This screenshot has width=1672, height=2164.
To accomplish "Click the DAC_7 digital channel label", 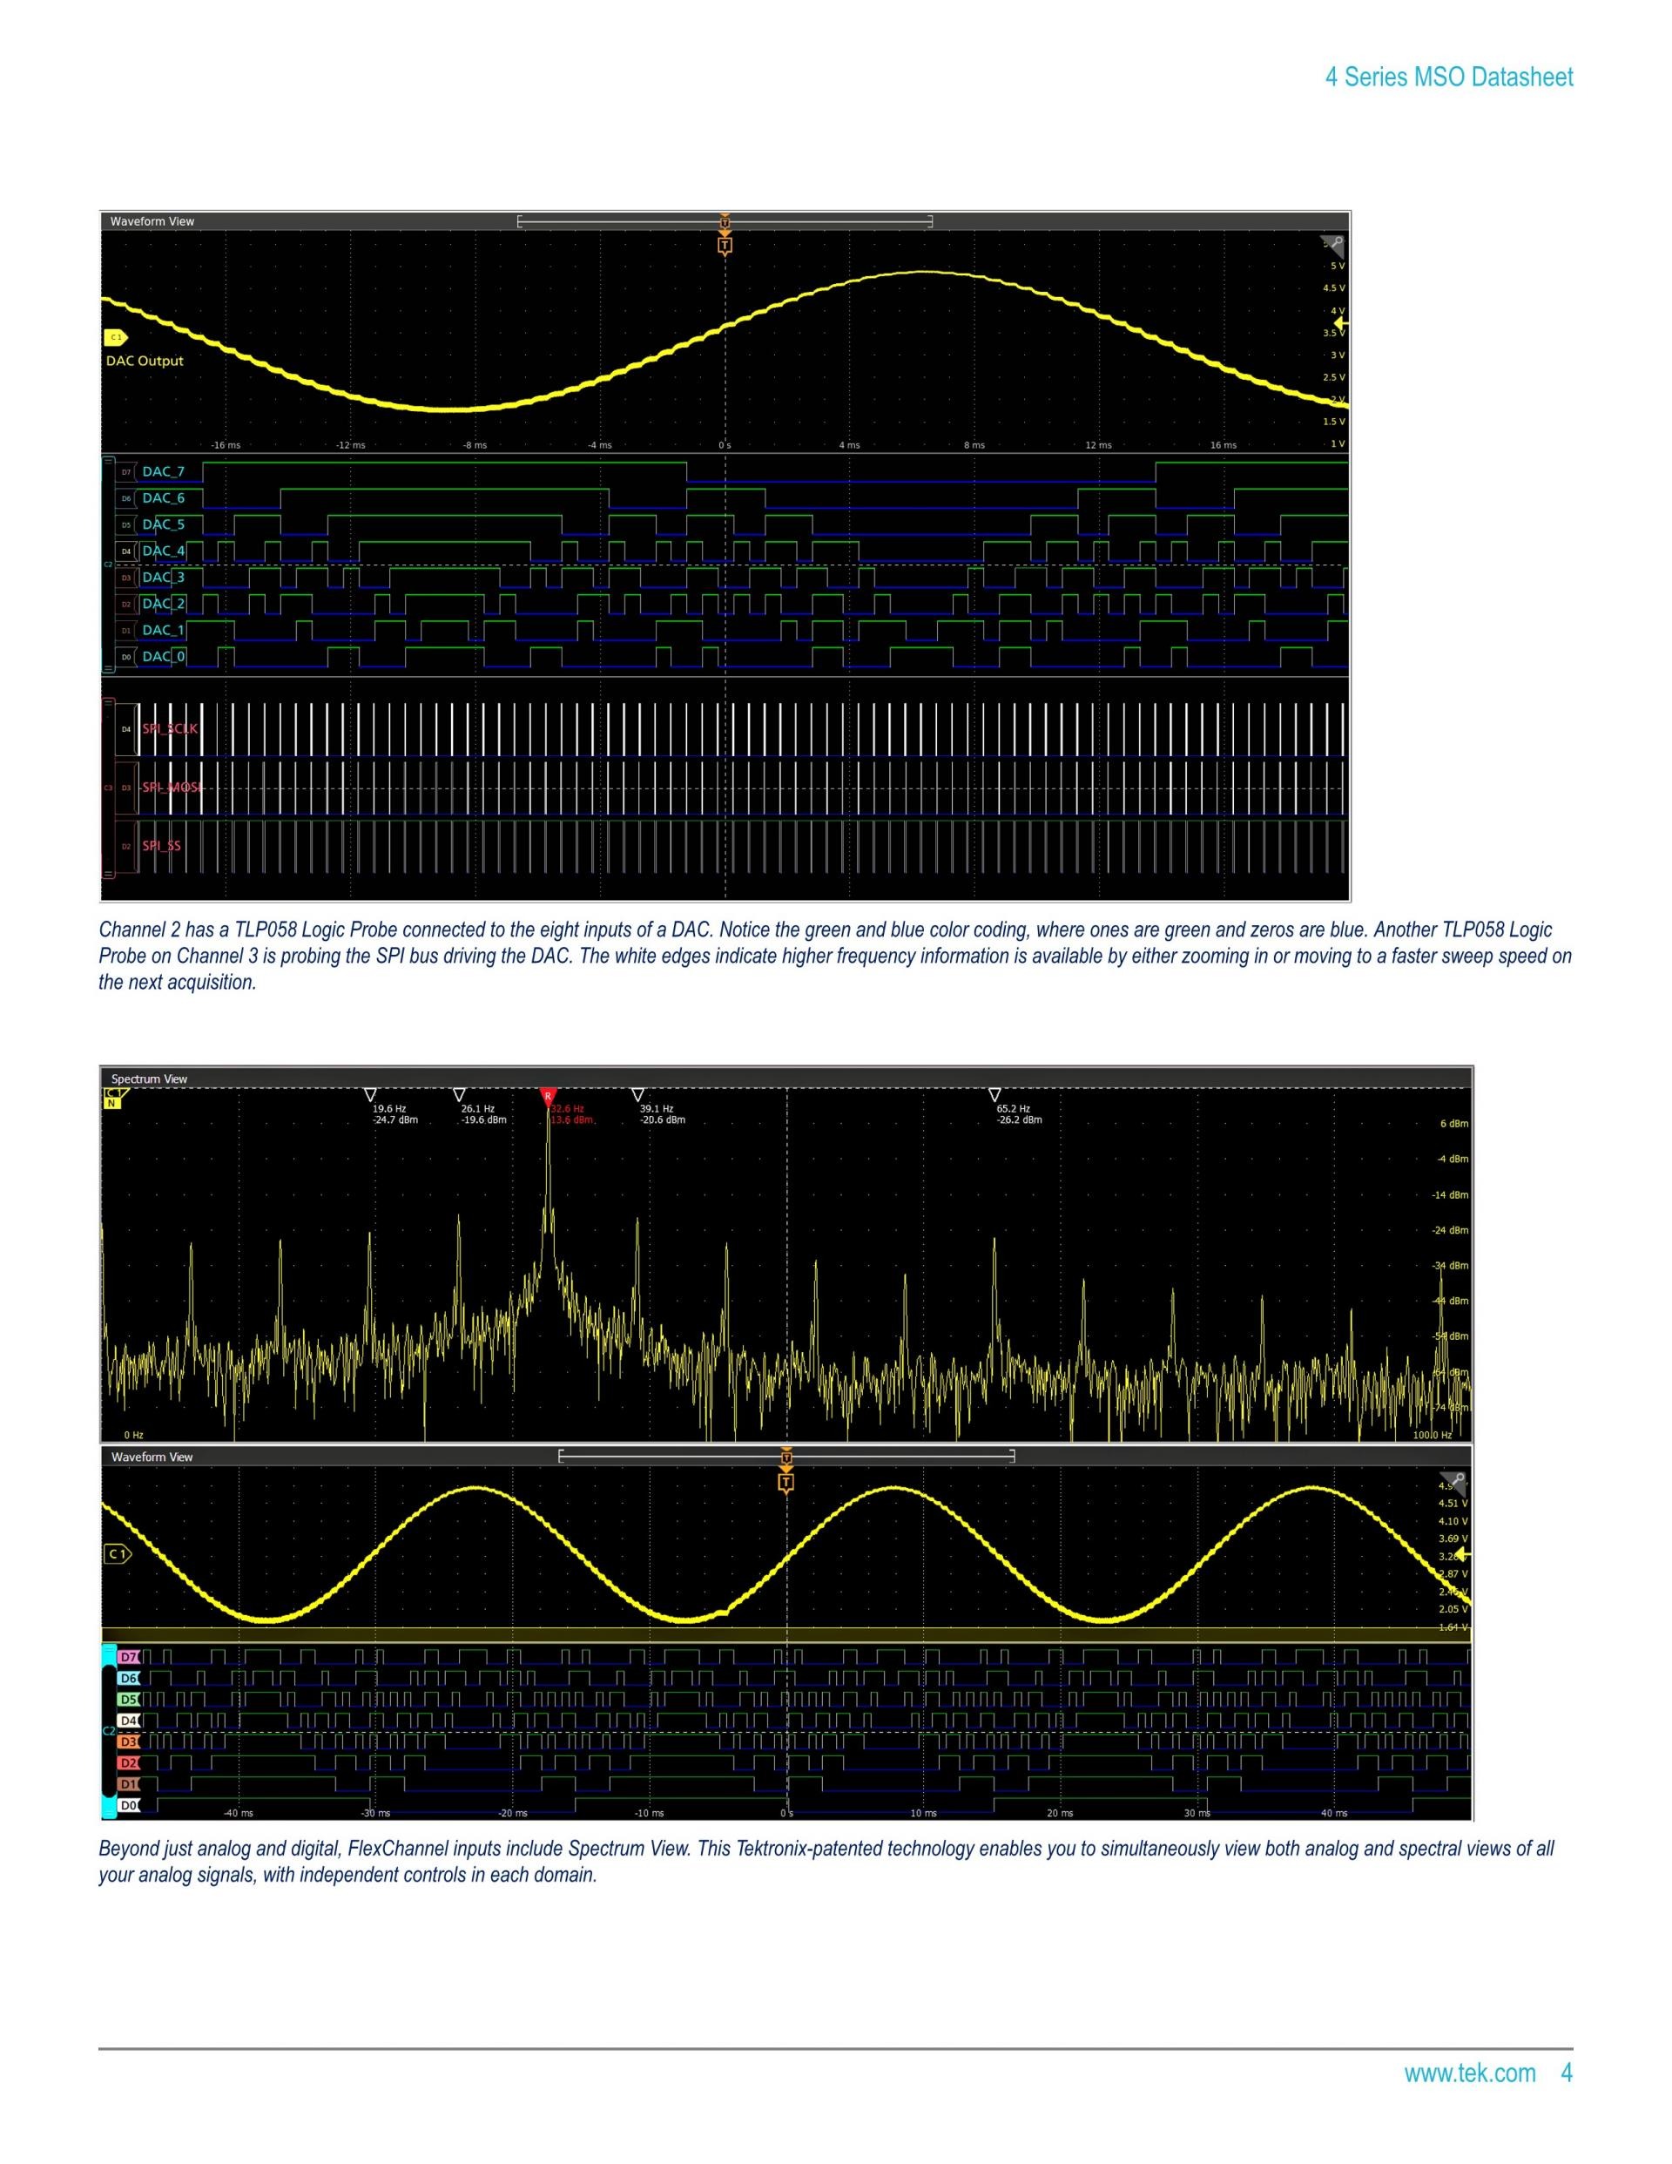I will click(x=163, y=471).
